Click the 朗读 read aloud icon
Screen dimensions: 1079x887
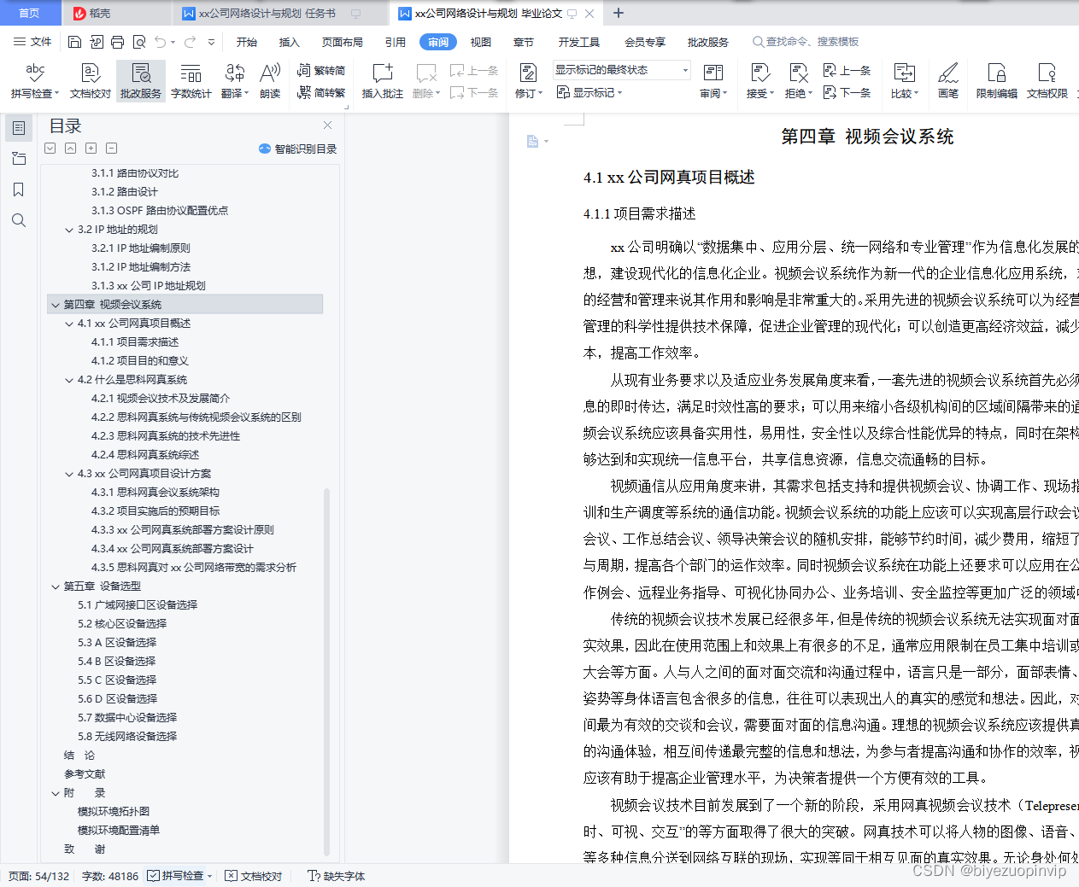click(270, 81)
